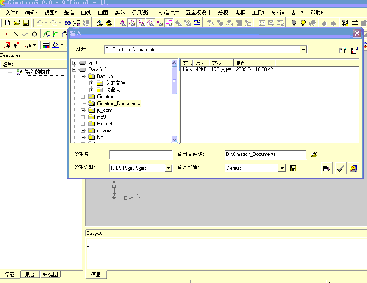The image size is (367, 283).
Task: Click the blue arrow list icon in toolbar
Action: 197,23
